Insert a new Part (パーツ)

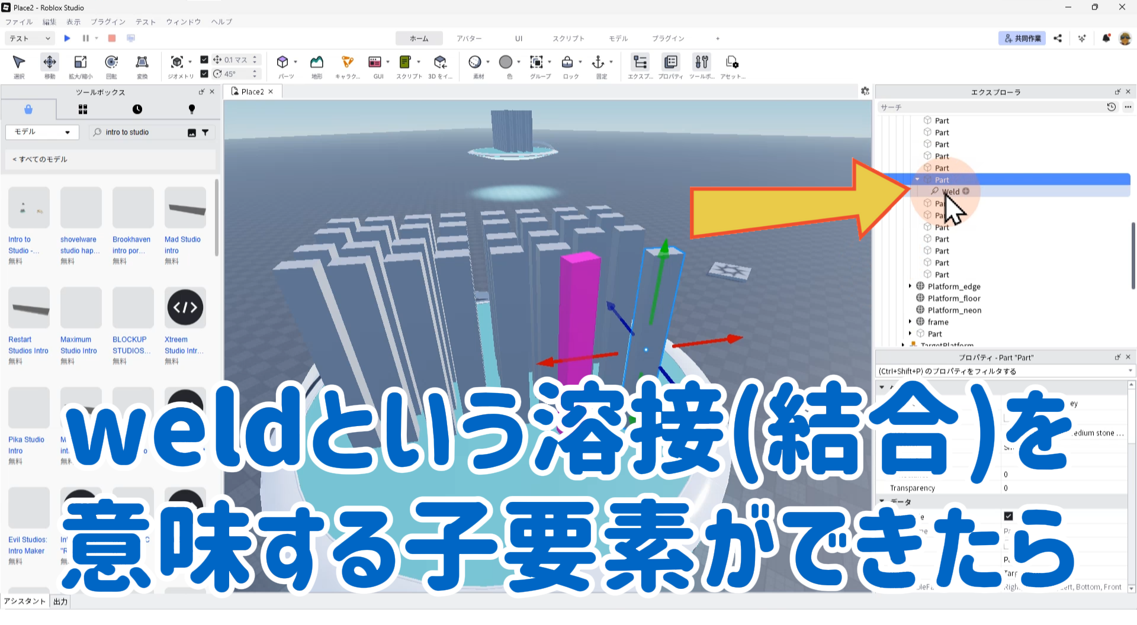tap(282, 63)
